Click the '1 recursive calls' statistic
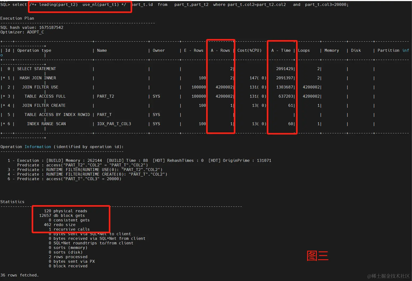 point(69,229)
